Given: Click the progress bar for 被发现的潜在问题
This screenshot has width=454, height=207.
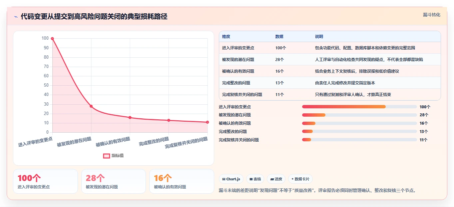Looking at the screenshot, I should [x=359, y=115].
